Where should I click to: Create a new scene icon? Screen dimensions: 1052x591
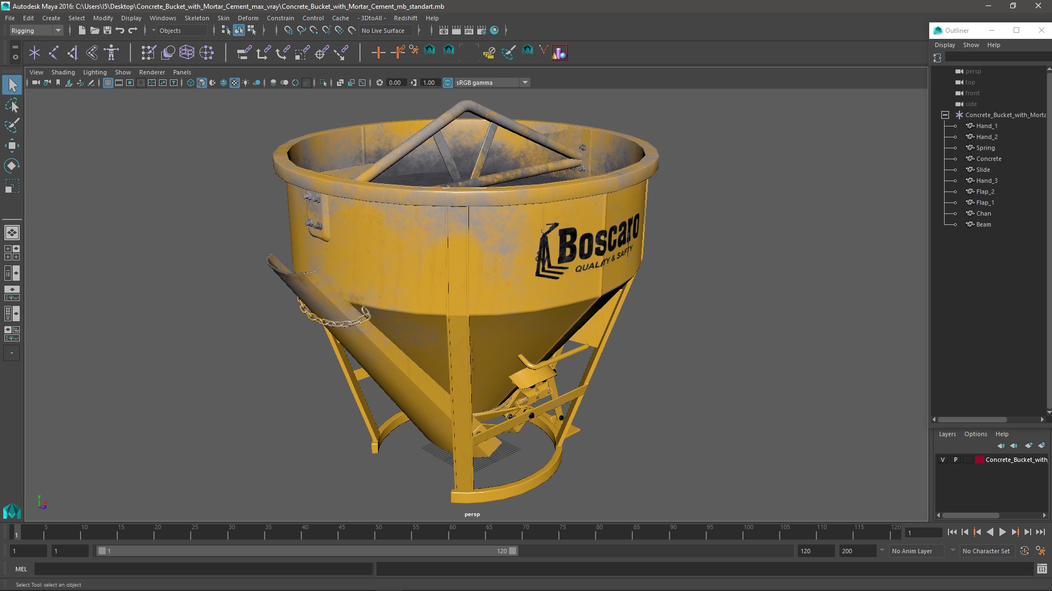pyautogui.click(x=82, y=31)
